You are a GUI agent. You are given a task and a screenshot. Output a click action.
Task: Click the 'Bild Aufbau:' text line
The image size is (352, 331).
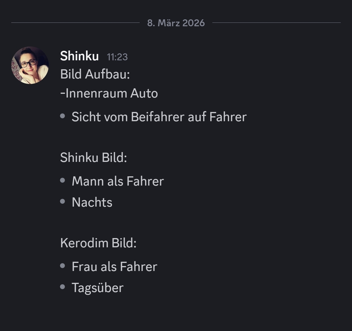click(95, 74)
